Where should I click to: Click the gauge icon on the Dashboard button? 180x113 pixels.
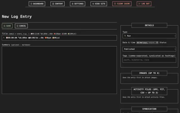click(31, 4)
